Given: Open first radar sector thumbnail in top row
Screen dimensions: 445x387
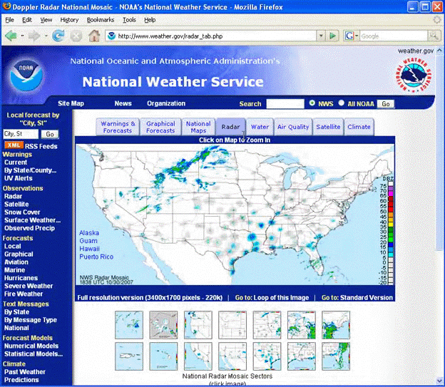Looking at the screenshot, I should tap(129, 325).
